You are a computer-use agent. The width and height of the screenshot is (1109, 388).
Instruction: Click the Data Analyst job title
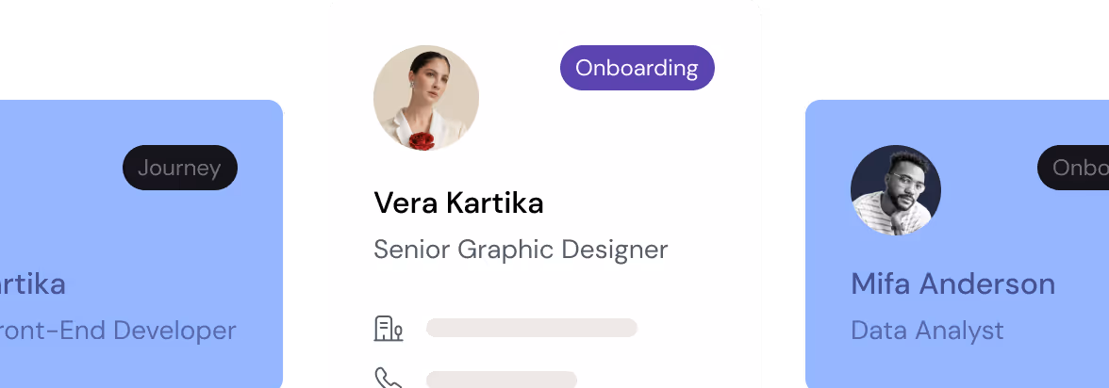click(x=927, y=331)
